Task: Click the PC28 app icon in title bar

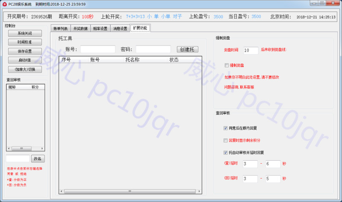Action: [x=5, y=4]
